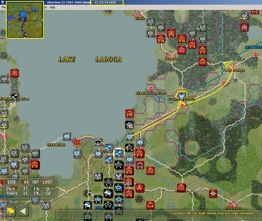The width and height of the screenshot is (262, 221).
Task: Select the red 4-6 unit
Action: click(x=171, y=33)
